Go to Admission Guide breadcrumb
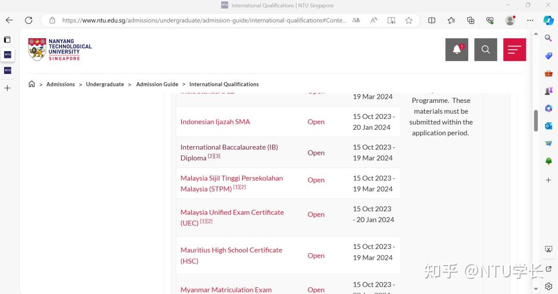This screenshot has width=558, height=294. pos(157,84)
